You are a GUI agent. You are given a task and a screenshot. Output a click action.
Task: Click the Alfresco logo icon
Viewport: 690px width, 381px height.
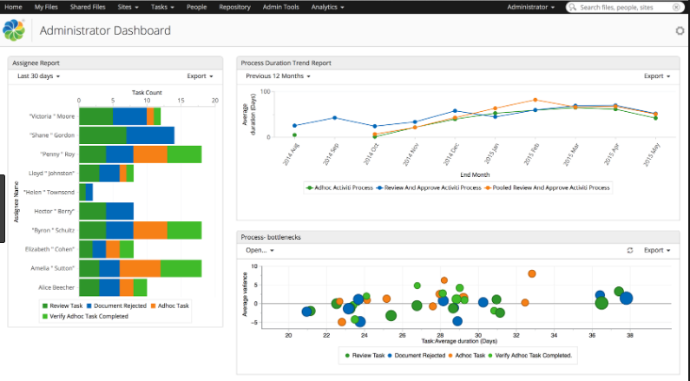click(x=16, y=31)
